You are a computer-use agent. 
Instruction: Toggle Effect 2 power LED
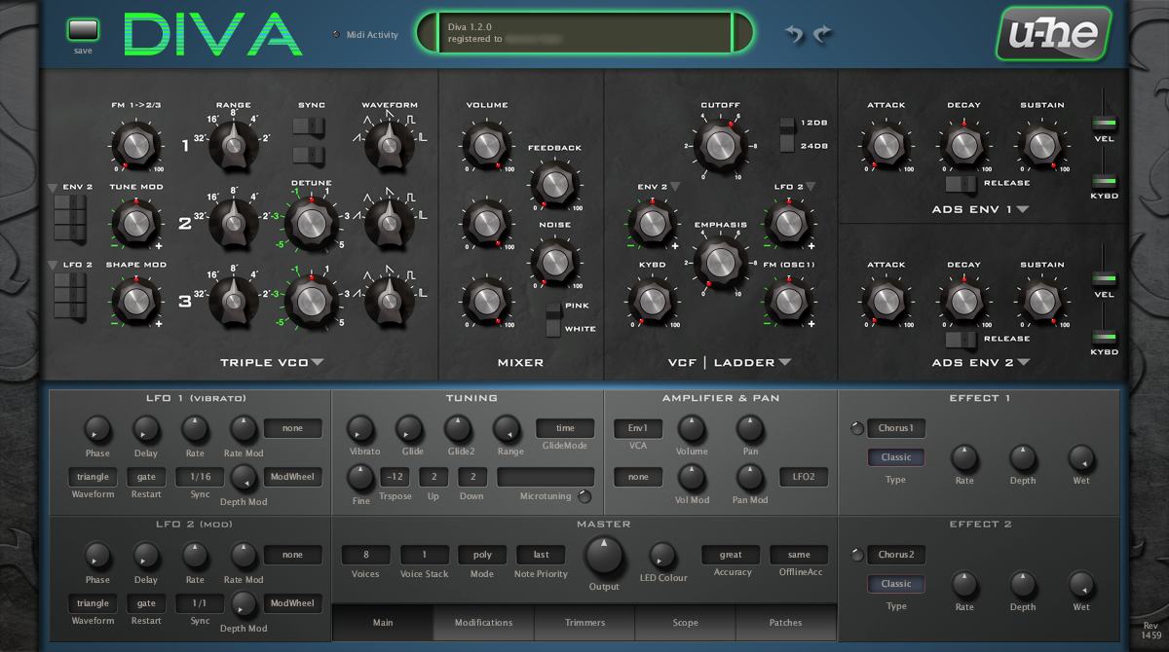click(x=857, y=555)
